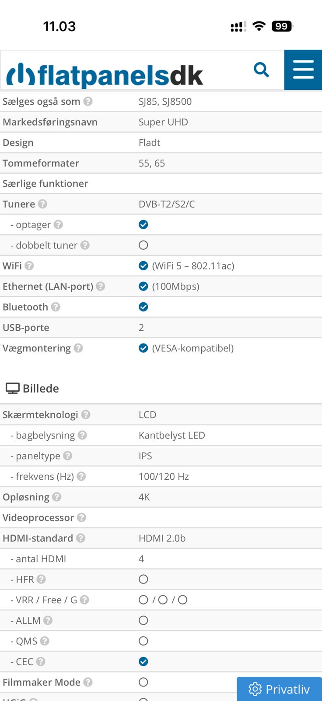Open help icon next to Tunere
322x701 pixels.
[42, 204]
